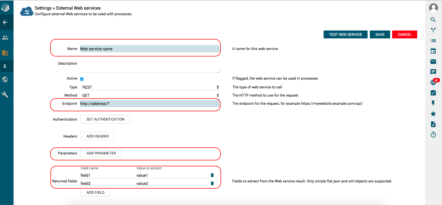
Task: Click the SAVE button
Action: tap(380, 34)
